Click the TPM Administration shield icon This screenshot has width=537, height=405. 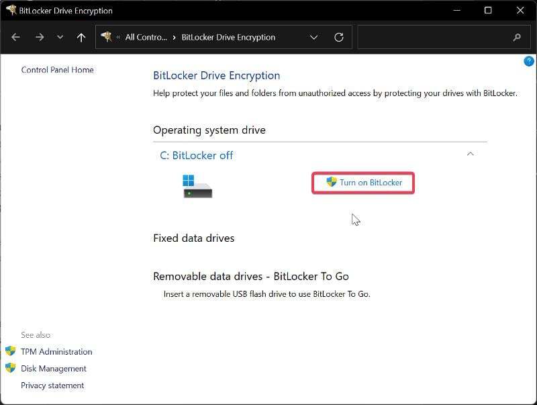pyautogui.click(x=11, y=351)
